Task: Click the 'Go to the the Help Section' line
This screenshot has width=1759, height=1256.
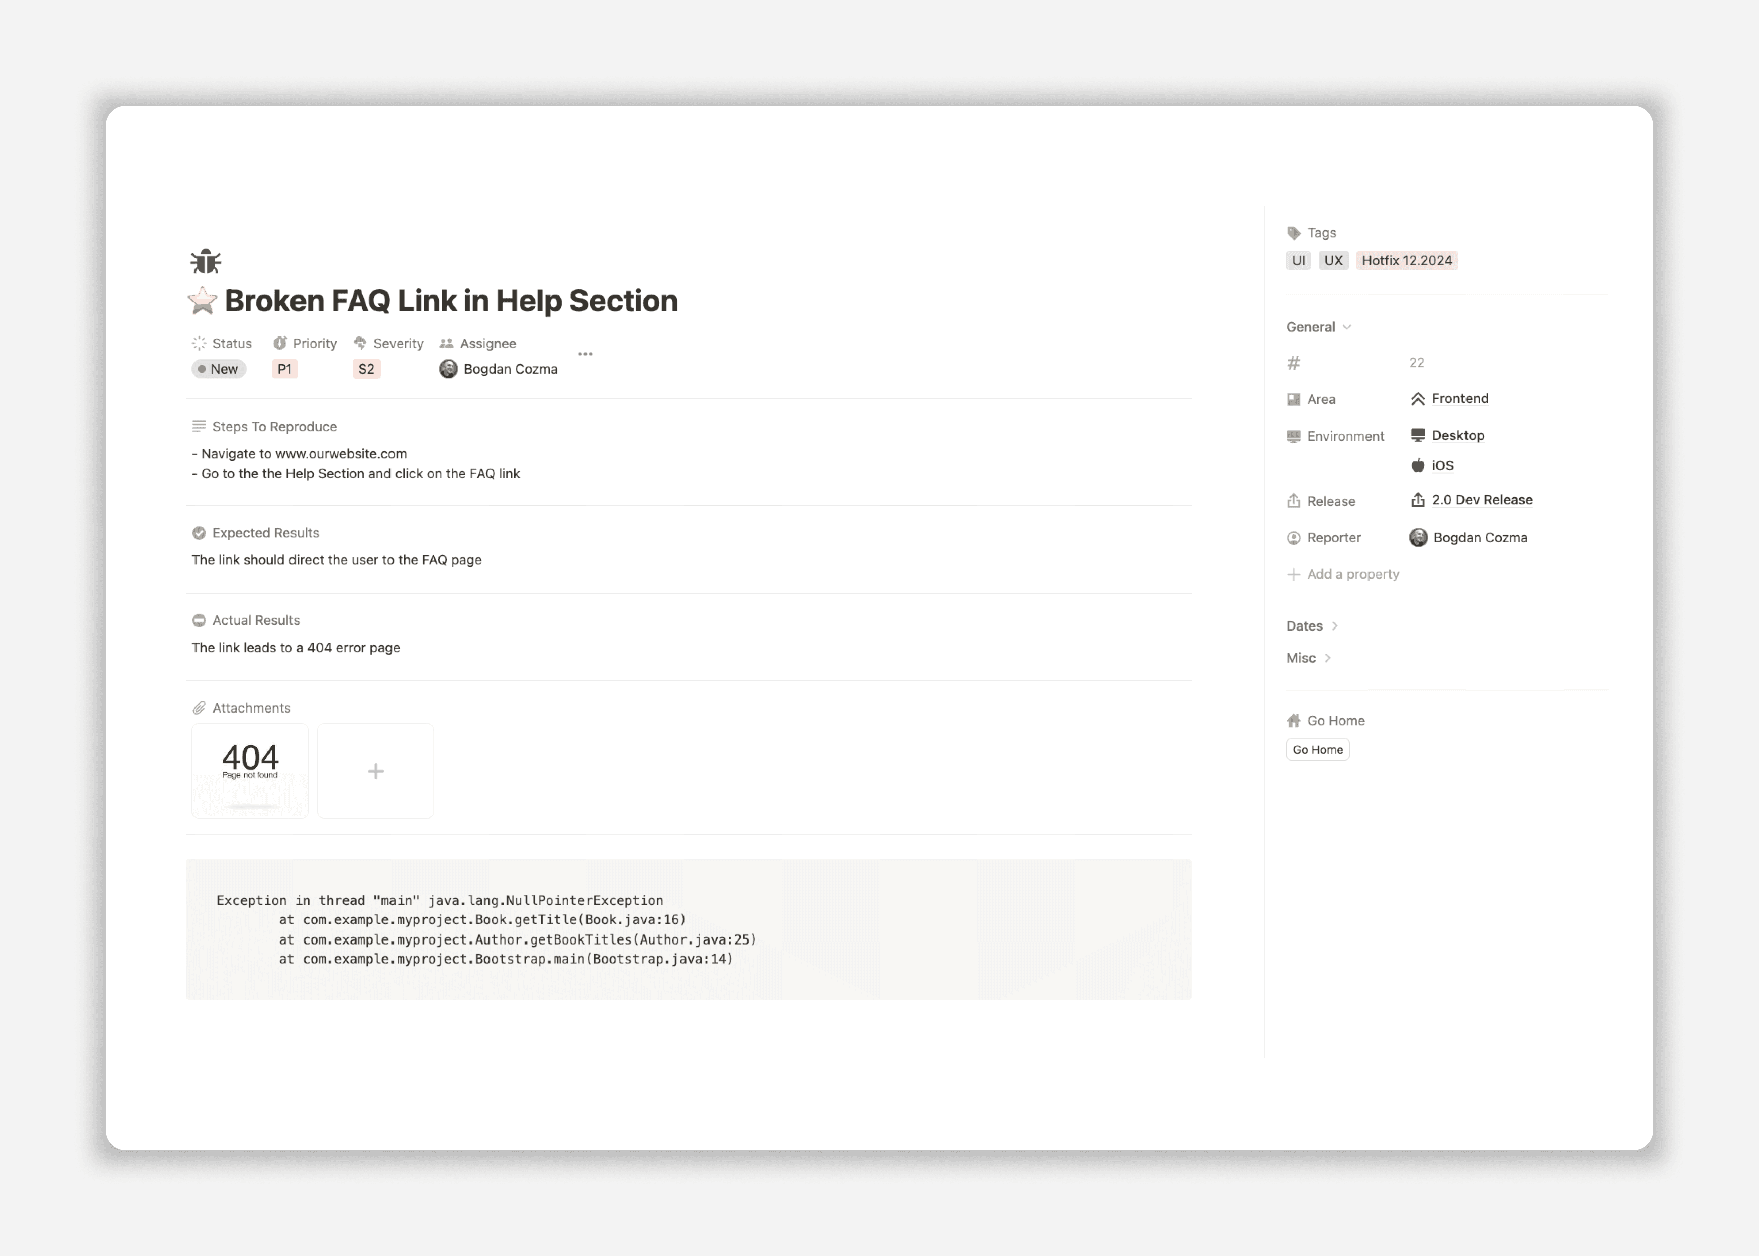Action: click(356, 473)
